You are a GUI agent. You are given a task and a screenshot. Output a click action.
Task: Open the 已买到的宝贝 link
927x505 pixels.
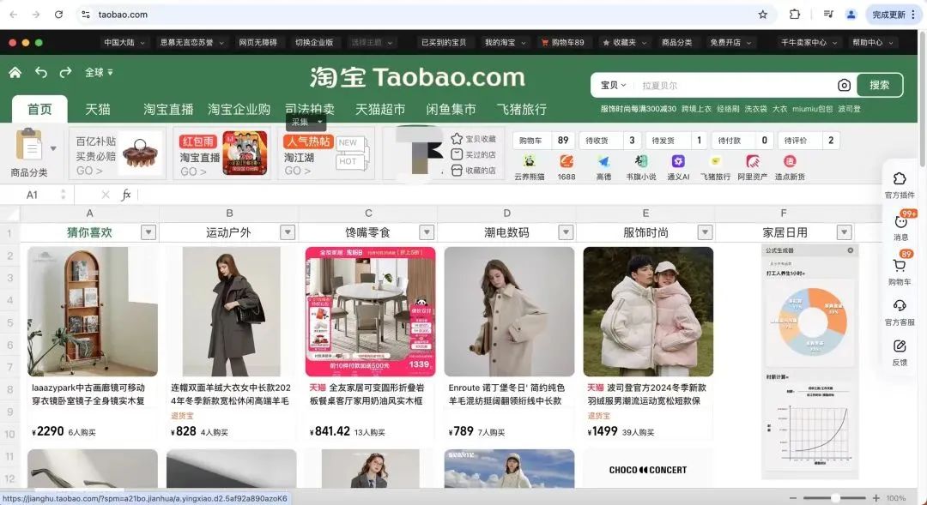[x=444, y=43]
